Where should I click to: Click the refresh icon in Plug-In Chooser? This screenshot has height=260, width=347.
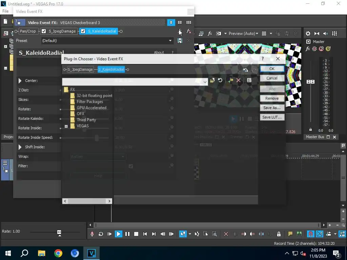tap(220, 80)
